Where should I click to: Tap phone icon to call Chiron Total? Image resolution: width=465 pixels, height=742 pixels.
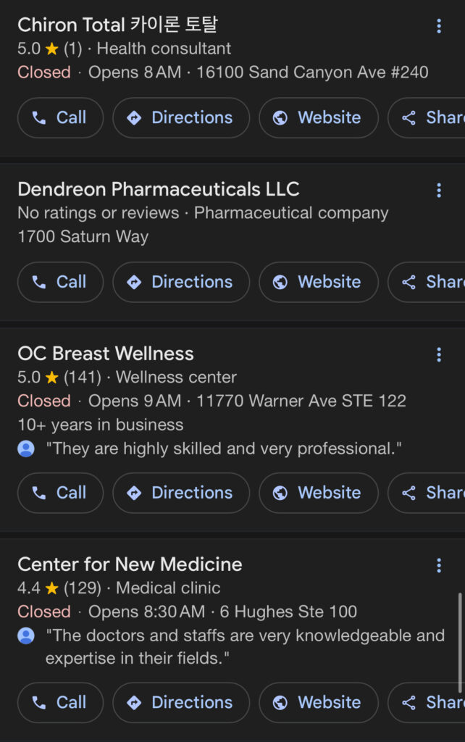[x=39, y=118]
